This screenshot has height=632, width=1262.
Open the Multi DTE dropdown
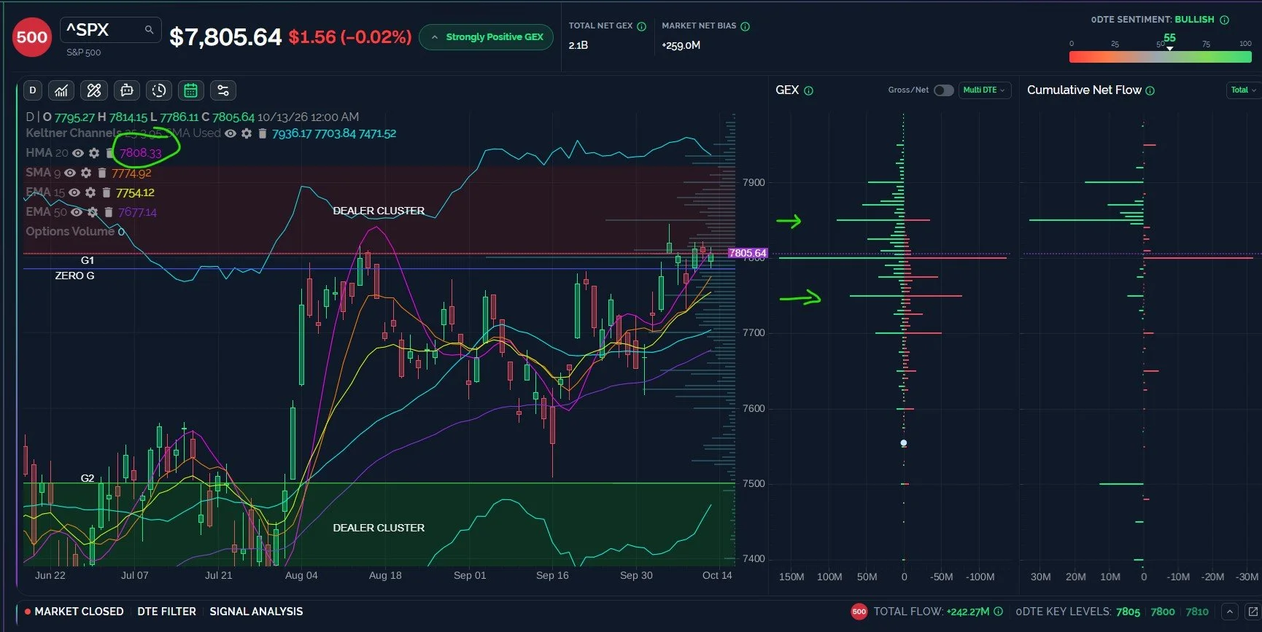tap(984, 90)
